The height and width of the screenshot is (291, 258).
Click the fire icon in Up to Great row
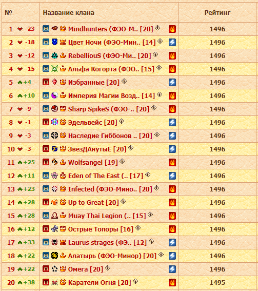(172, 203)
